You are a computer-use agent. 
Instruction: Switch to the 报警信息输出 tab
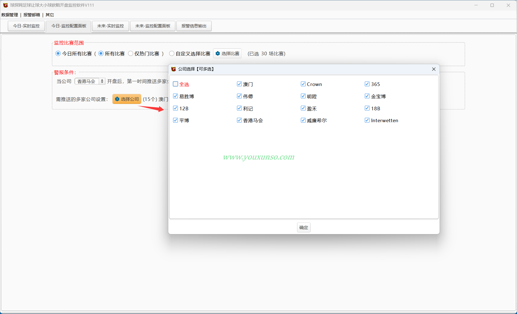tap(194, 26)
